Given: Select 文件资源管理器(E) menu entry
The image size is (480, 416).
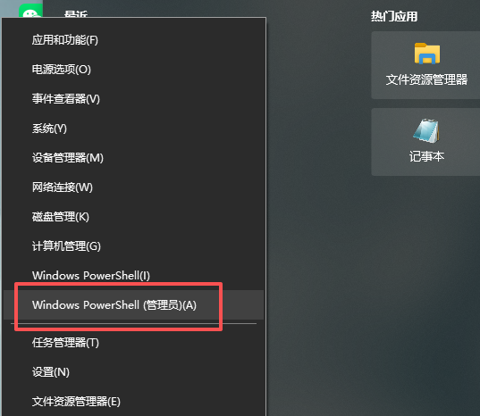Looking at the screenshot, I should pyautogui.click(x=134, y=402).
